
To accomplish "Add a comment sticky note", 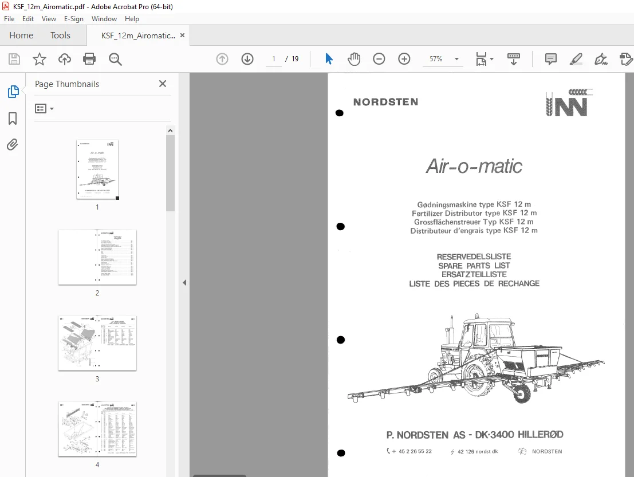I will tap(551, 59).
